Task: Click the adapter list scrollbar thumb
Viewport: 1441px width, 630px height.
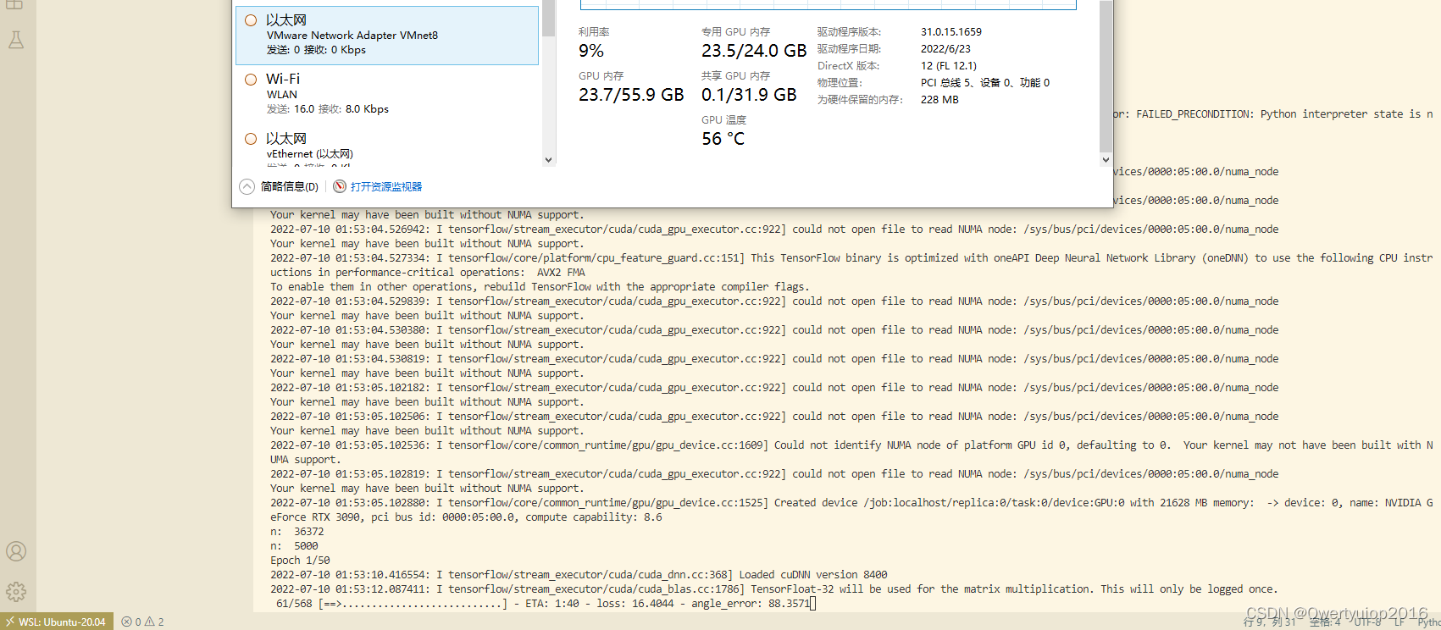Action: click(x=549, y=18)
